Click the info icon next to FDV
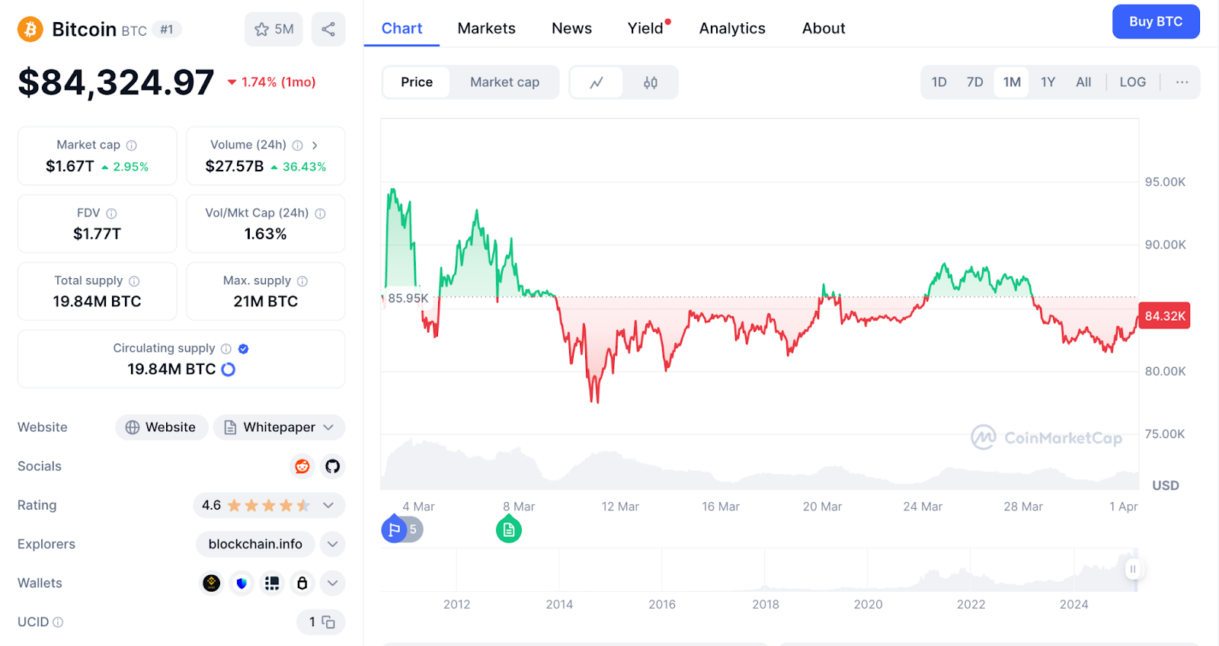1219x646 pixels. pos(111,213)
